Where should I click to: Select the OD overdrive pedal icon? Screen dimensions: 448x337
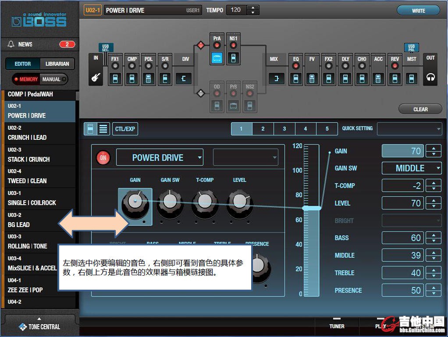(x=217, y=106)
